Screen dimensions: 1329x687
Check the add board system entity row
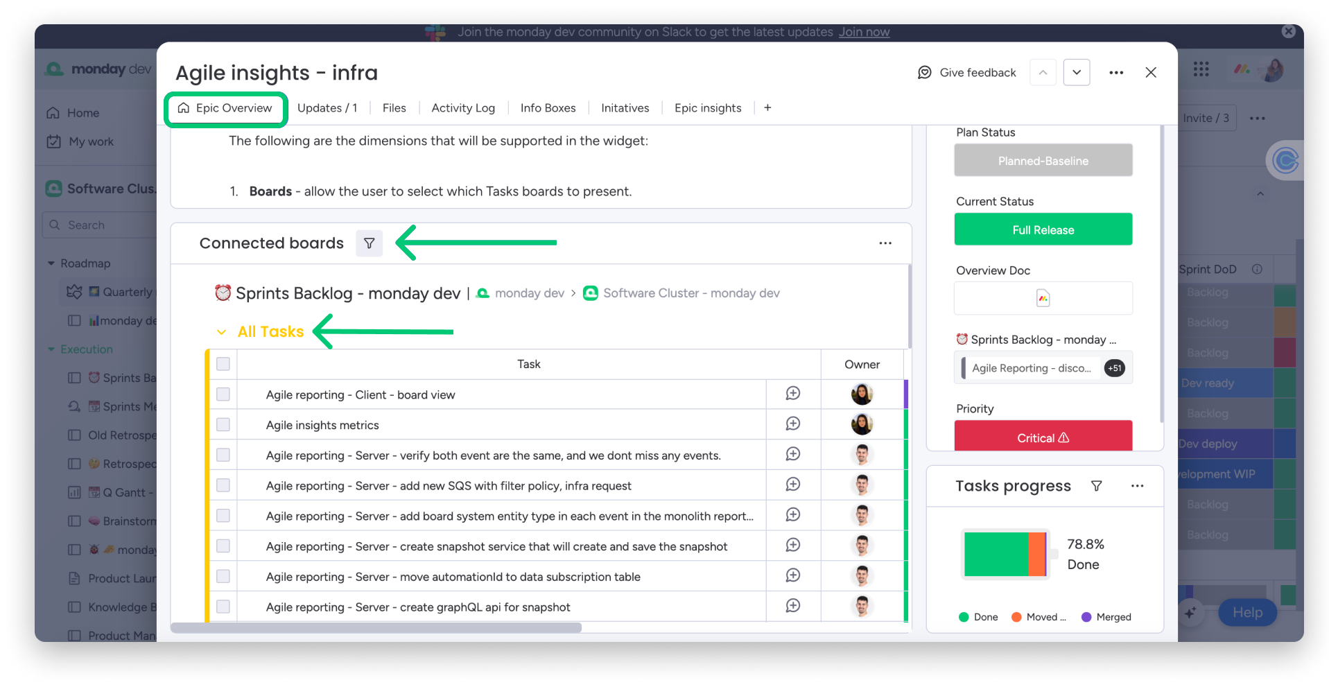tap(223, 516)
